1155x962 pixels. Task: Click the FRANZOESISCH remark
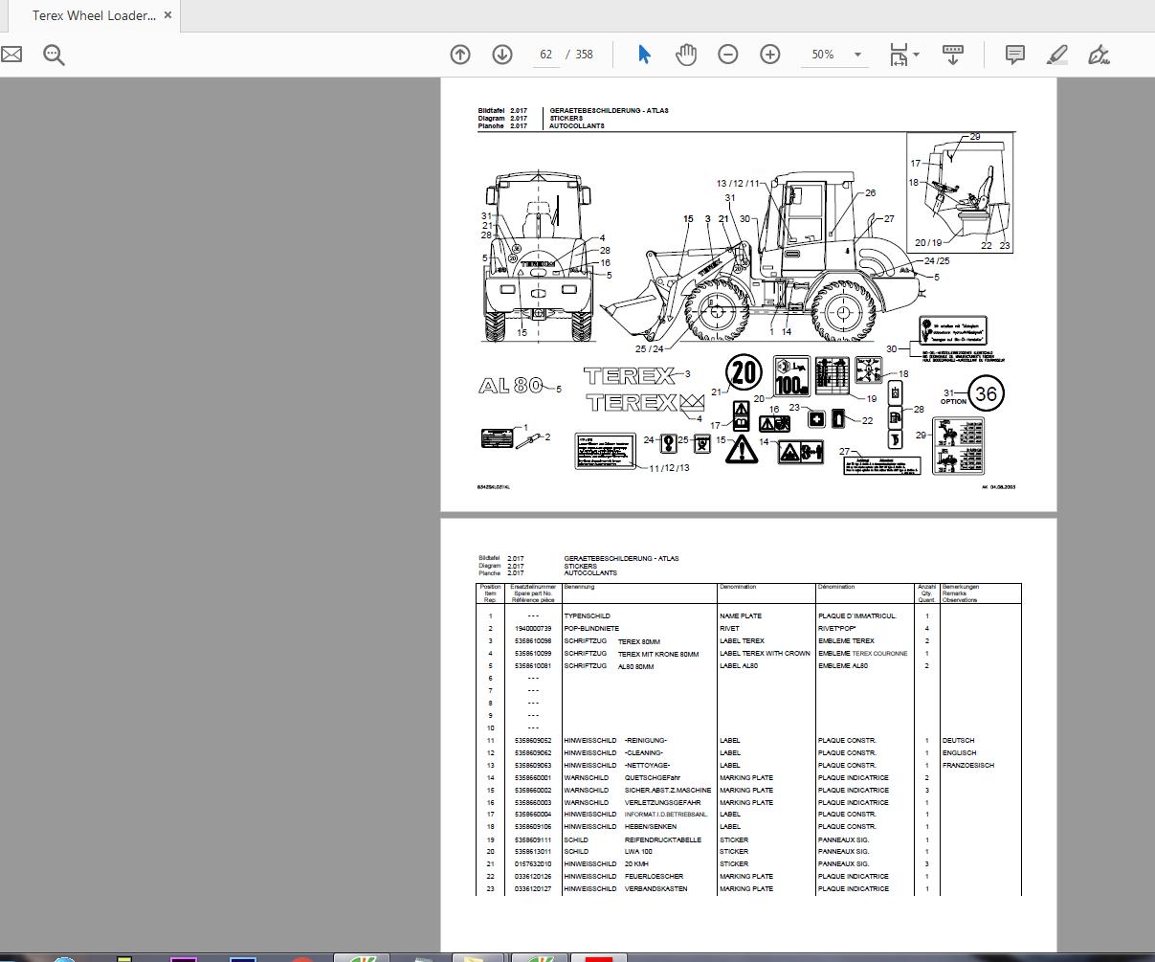click(968, 766)
